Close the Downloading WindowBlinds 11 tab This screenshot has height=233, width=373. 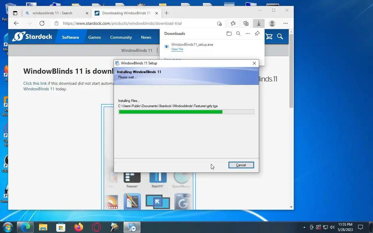(x=156, y=13)
